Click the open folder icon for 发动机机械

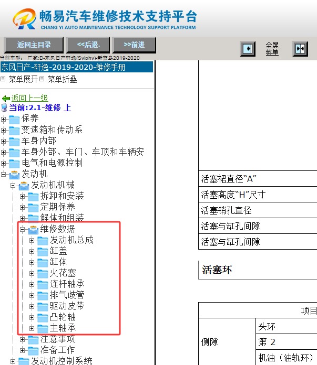24,186
